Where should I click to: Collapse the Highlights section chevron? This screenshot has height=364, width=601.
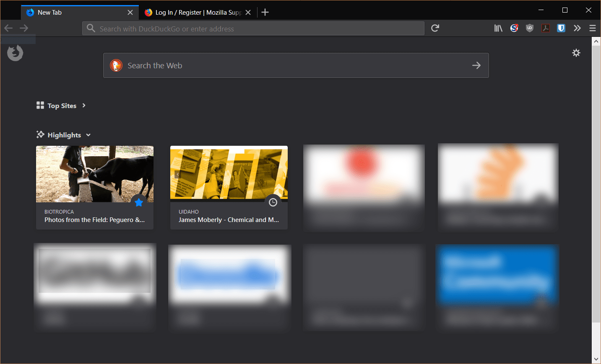(88, 135)
